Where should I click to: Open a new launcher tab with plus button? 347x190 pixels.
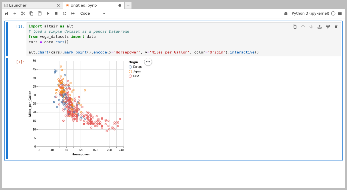click(128, 5)
